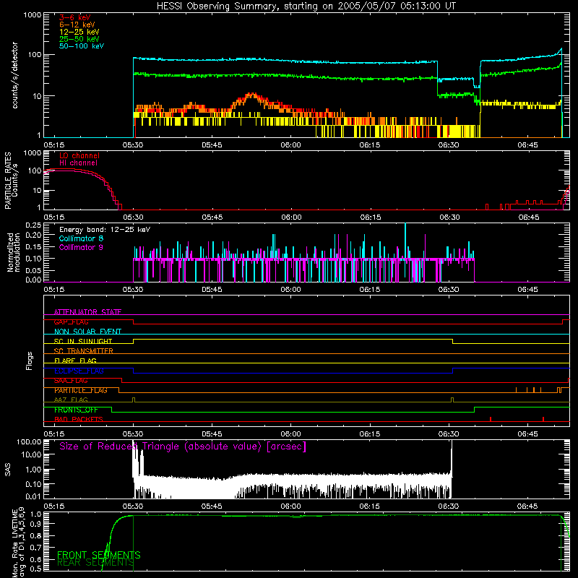
Task: Select the orange 6-12 keV legend label
Action: pos(77,25)
